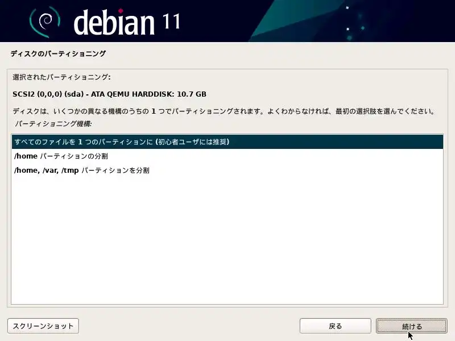The height and width of the screenshot is (341, 455).
Task: Click the 続ける (Continue) button
Action: point(411,326)
